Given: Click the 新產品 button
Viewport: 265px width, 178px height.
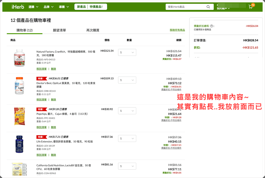Looking at the screenshot, I should [x=81, y=7].
